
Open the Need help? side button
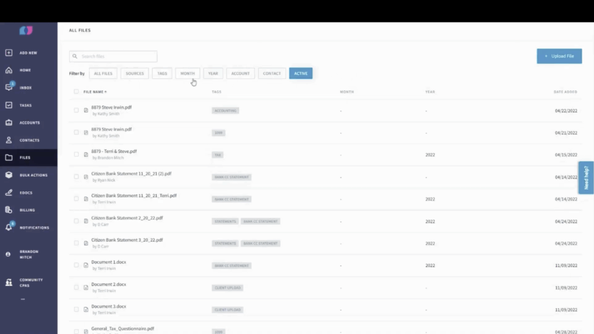586,177
